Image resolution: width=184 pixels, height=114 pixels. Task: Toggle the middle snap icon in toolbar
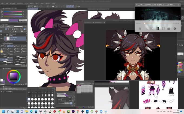click(70, 6)
